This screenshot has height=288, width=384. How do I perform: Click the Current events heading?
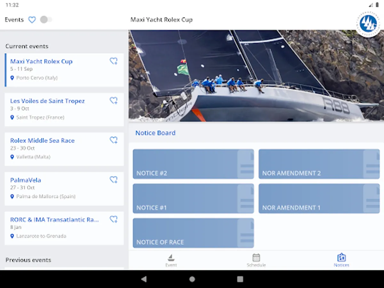click(x=27, y=46)
